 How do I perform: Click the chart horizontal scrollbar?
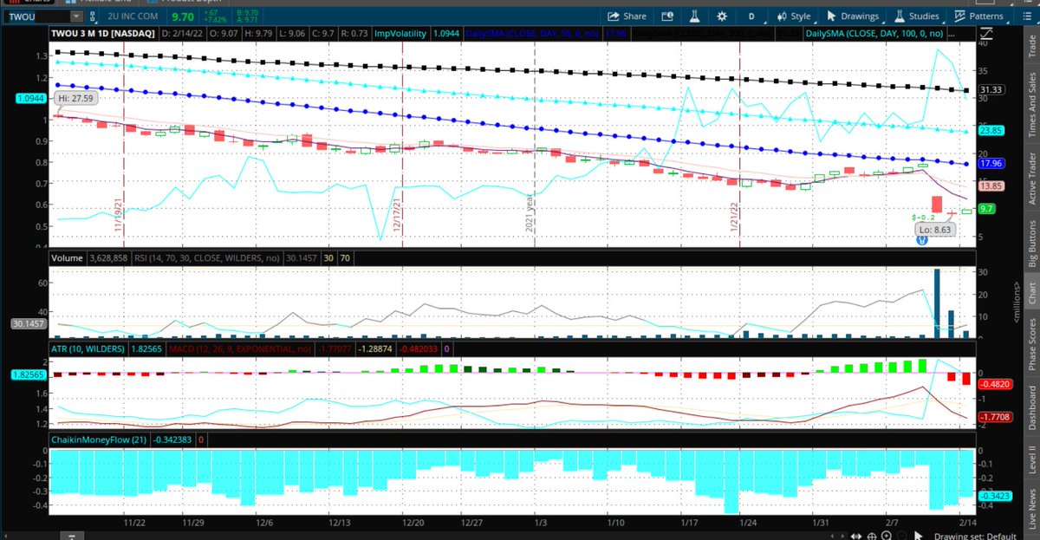(x=433, y=535)
